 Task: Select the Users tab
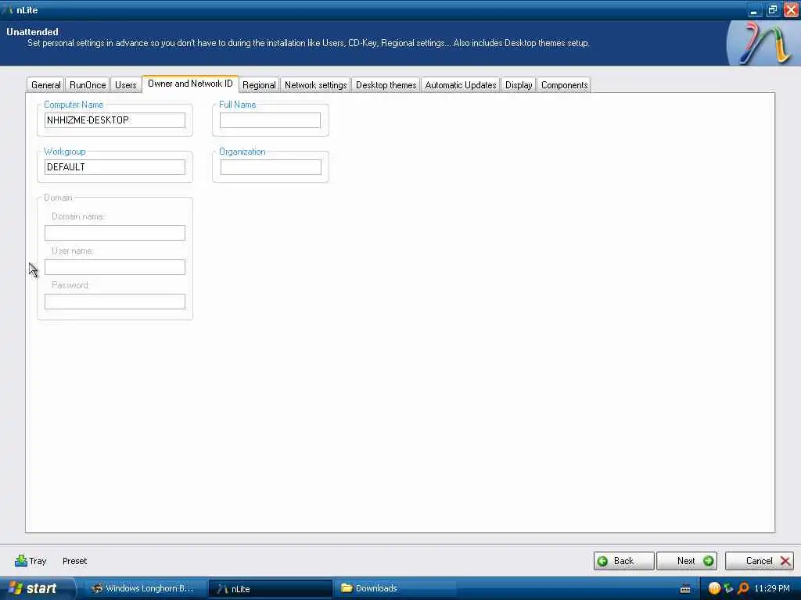[x=125, y=84]
